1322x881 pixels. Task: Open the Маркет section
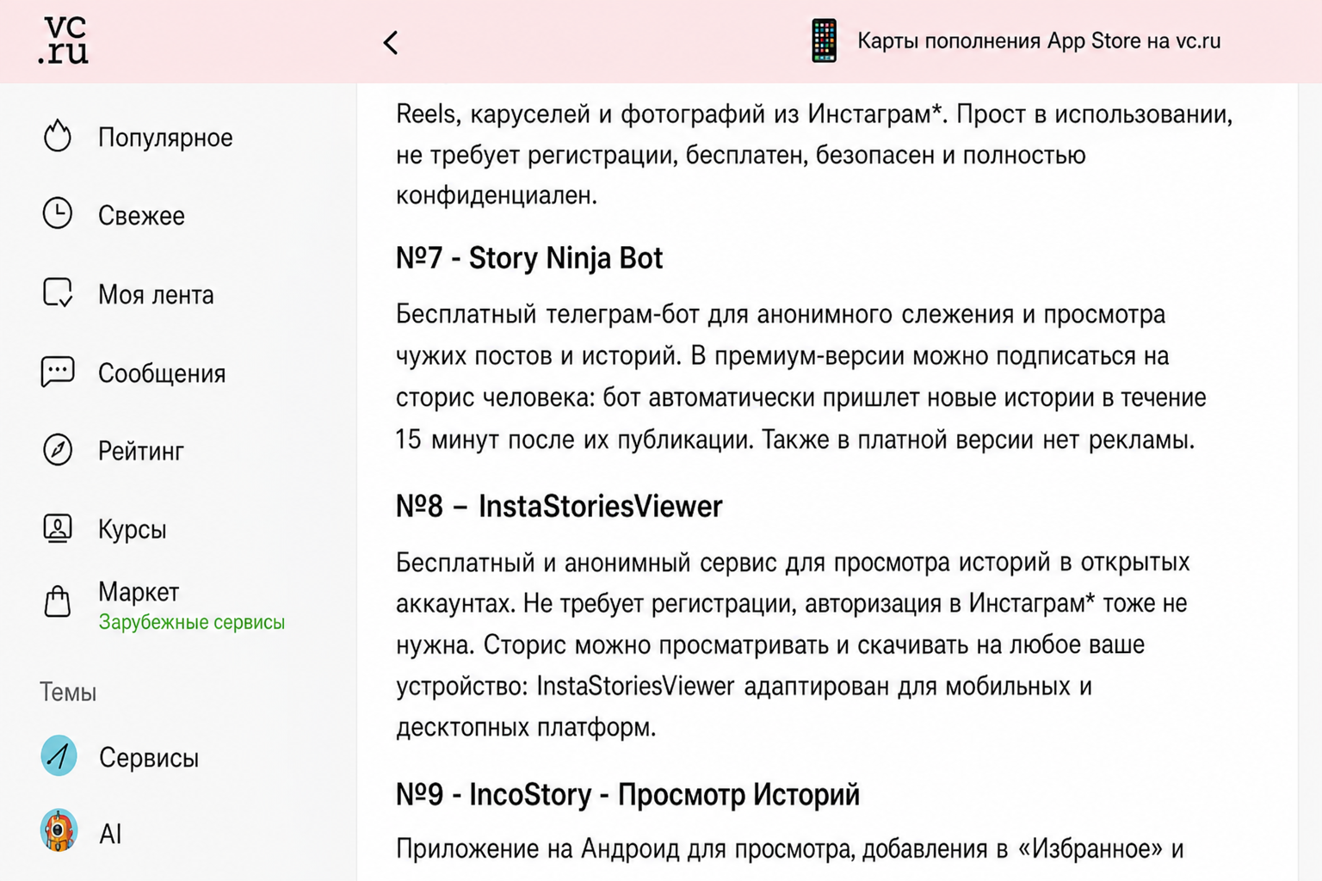click(139, 592)
